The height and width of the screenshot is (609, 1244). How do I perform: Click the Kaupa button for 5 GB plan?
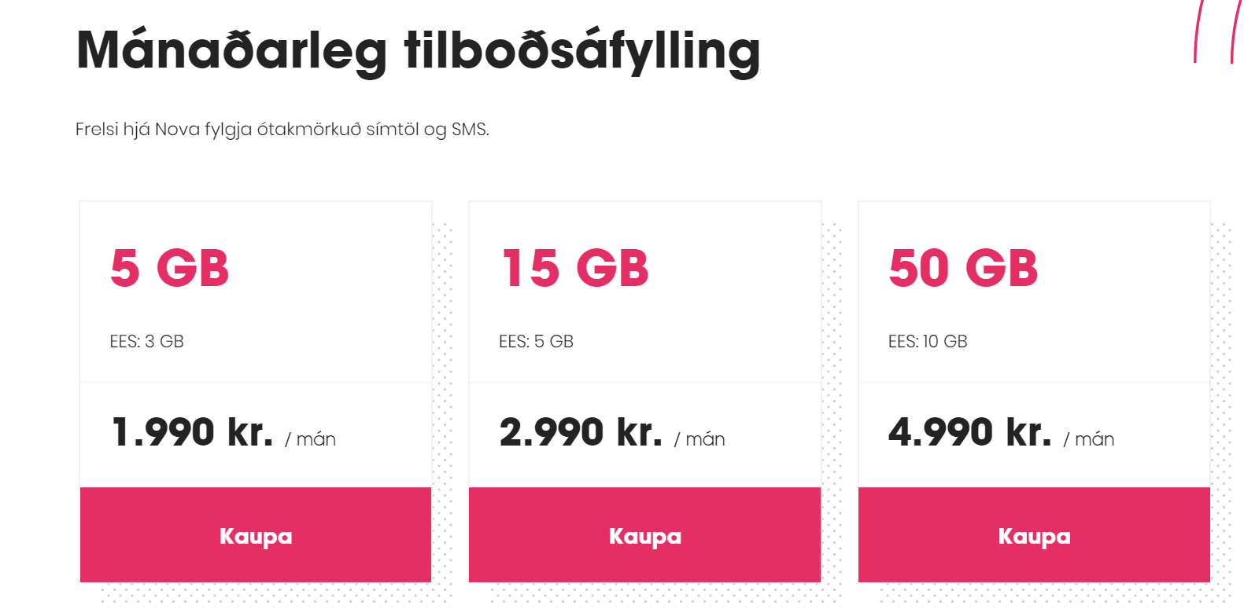[x=255, y=536]
